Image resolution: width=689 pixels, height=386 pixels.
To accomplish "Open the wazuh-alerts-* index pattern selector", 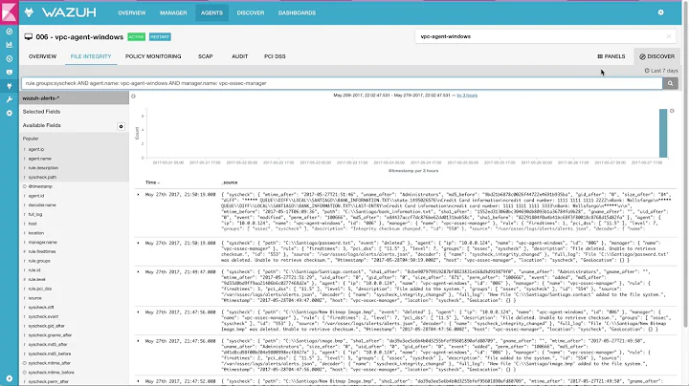I will (x=74, y=98).
